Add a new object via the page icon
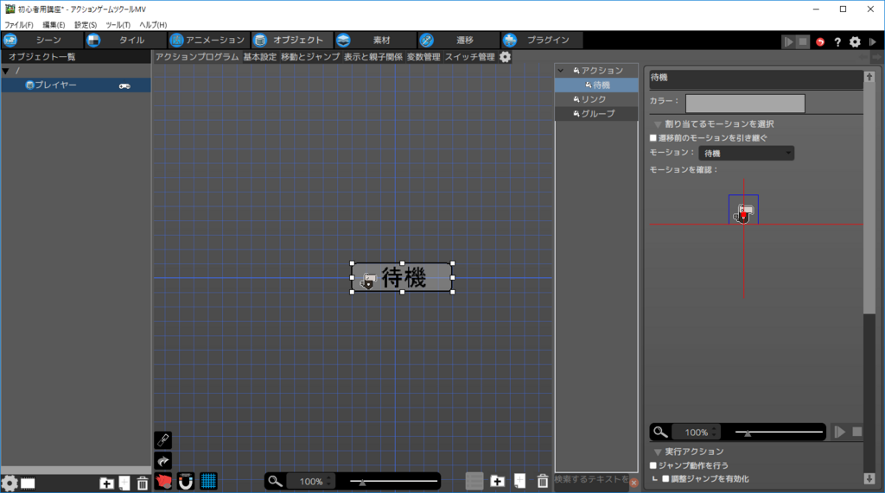Screen dimensions: 885x493 point(124,483)
